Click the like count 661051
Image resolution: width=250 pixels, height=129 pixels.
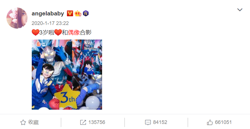(223, 122)
